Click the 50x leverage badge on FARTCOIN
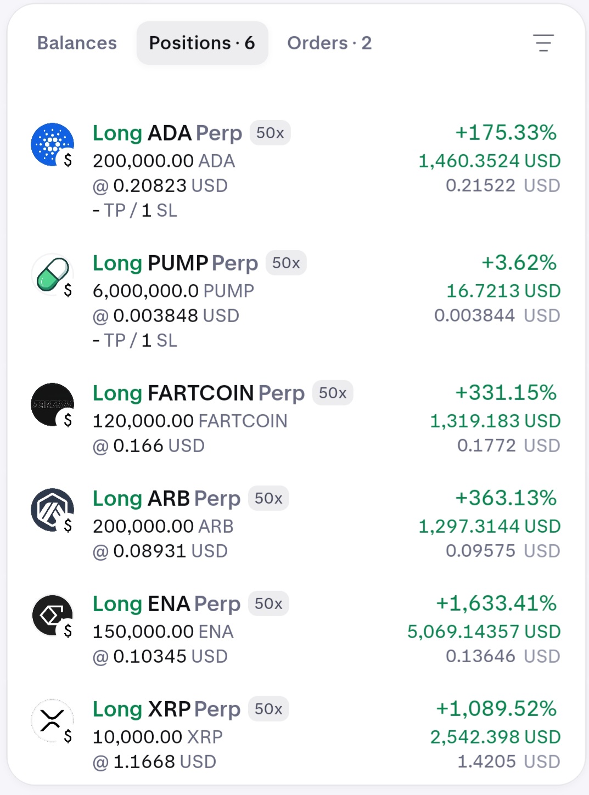This screenshot has height=795, width=589. pos(333,393)
